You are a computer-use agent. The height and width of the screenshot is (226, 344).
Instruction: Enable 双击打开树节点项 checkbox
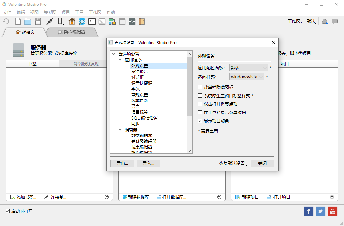200,104
